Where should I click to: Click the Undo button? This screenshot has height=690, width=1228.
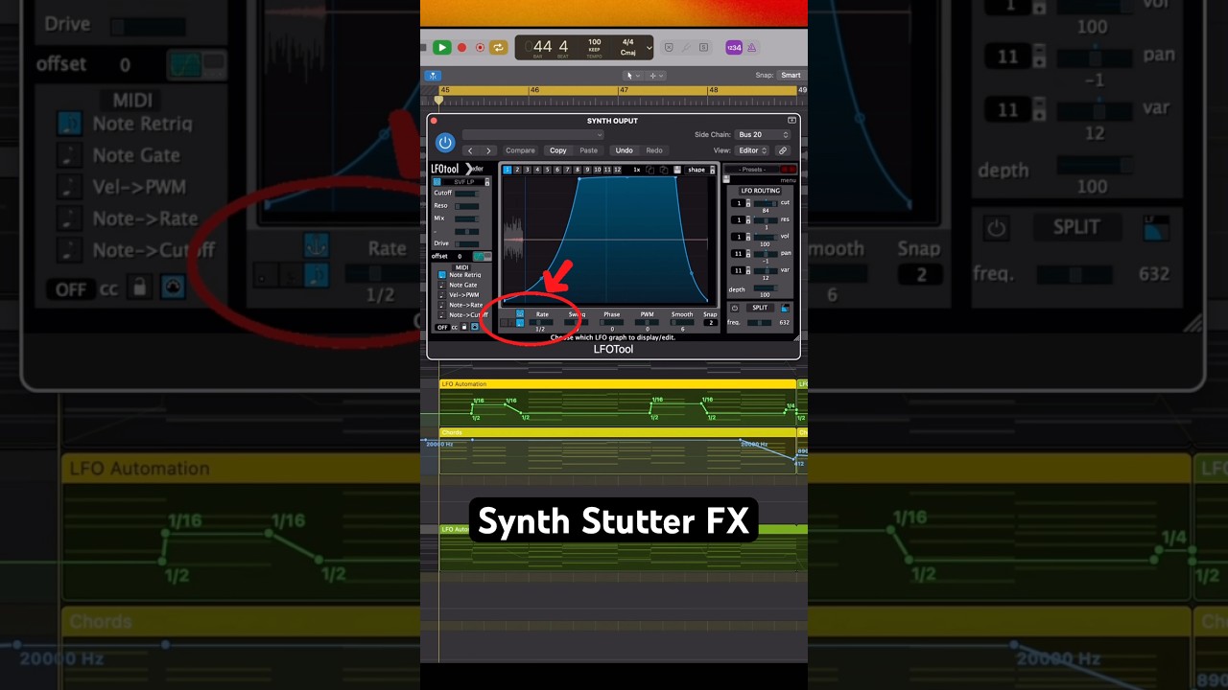point(624,150)
